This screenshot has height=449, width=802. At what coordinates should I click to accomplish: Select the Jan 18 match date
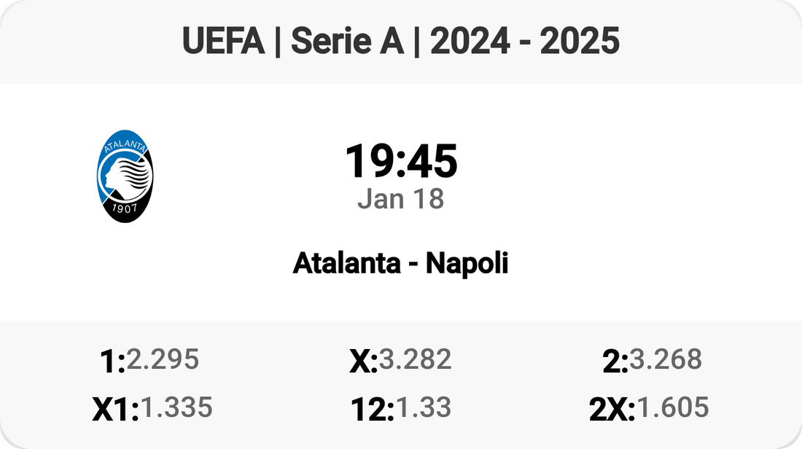[x=401, y=199]
